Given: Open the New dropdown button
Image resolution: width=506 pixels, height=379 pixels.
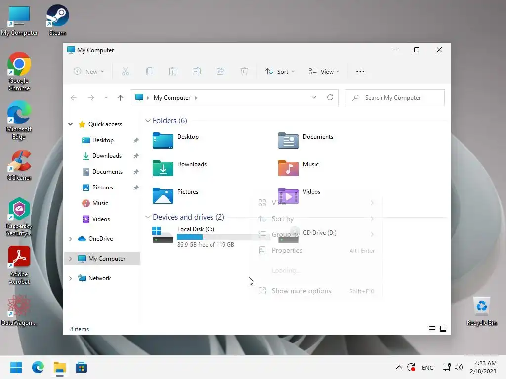Looking at the screenshot, I should tap(89, 71).
